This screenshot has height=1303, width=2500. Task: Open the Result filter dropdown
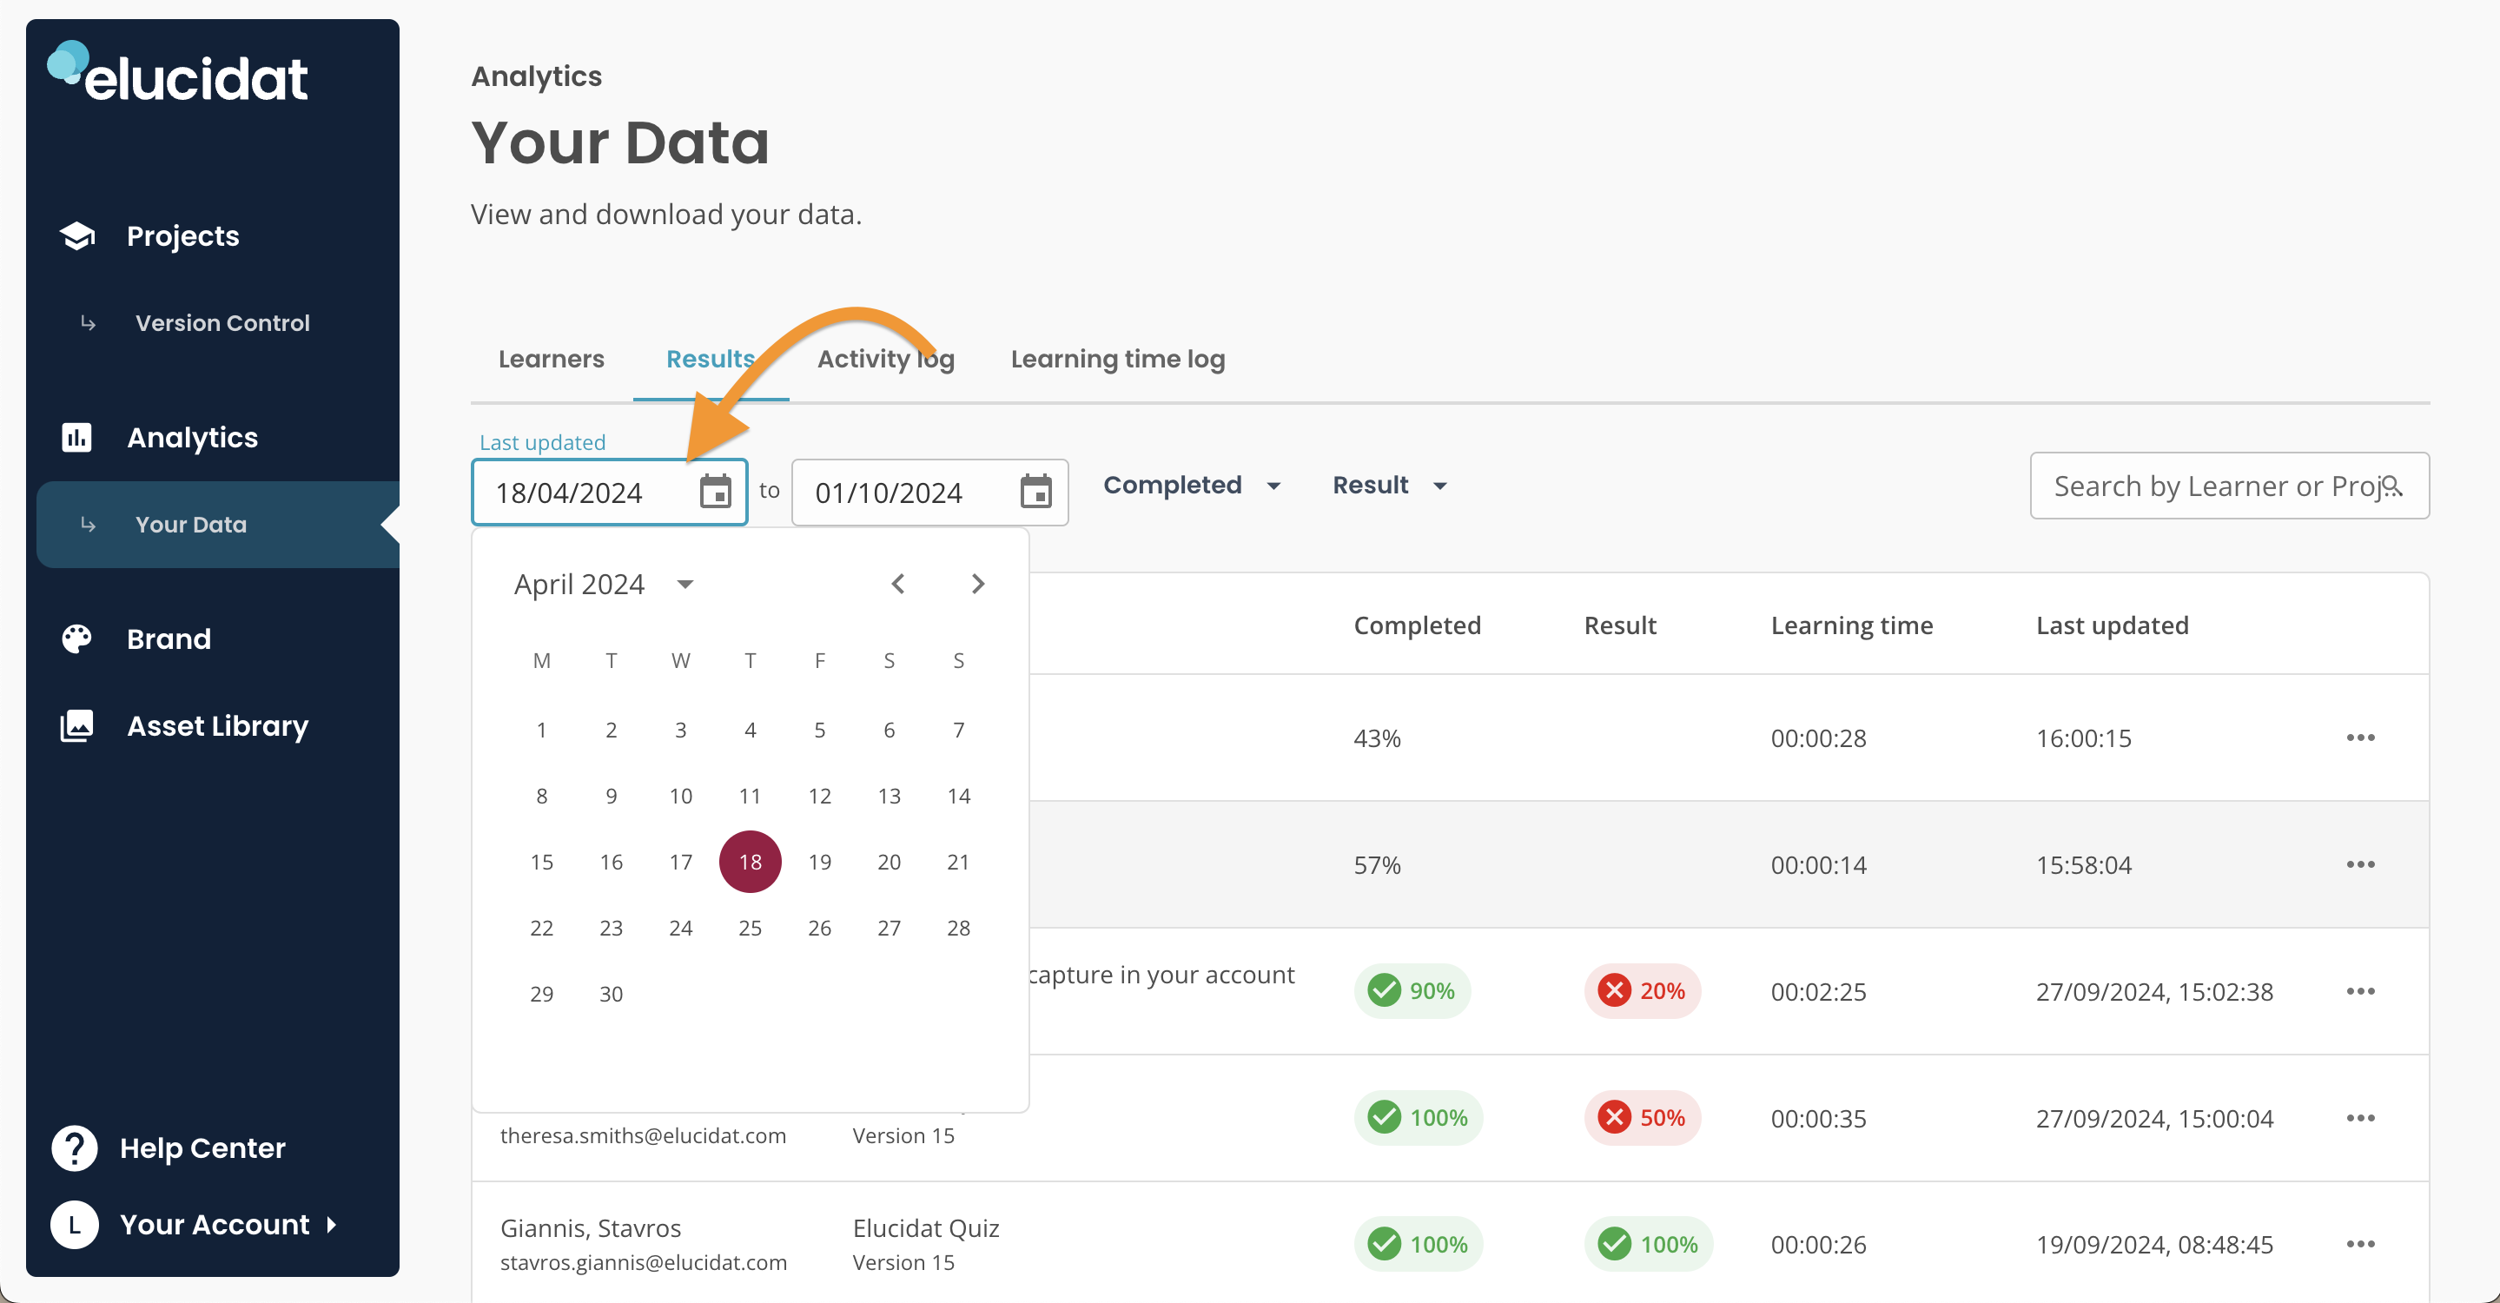tap(1389, 485)
